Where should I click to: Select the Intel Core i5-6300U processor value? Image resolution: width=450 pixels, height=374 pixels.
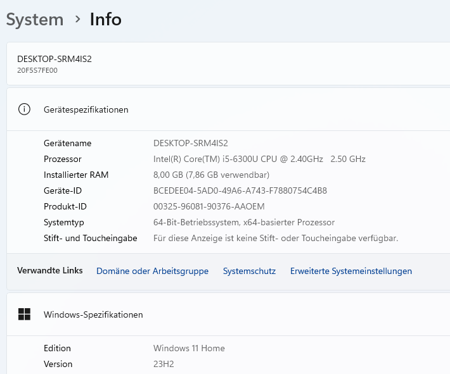pyautogui.click(x=259, y=159)
